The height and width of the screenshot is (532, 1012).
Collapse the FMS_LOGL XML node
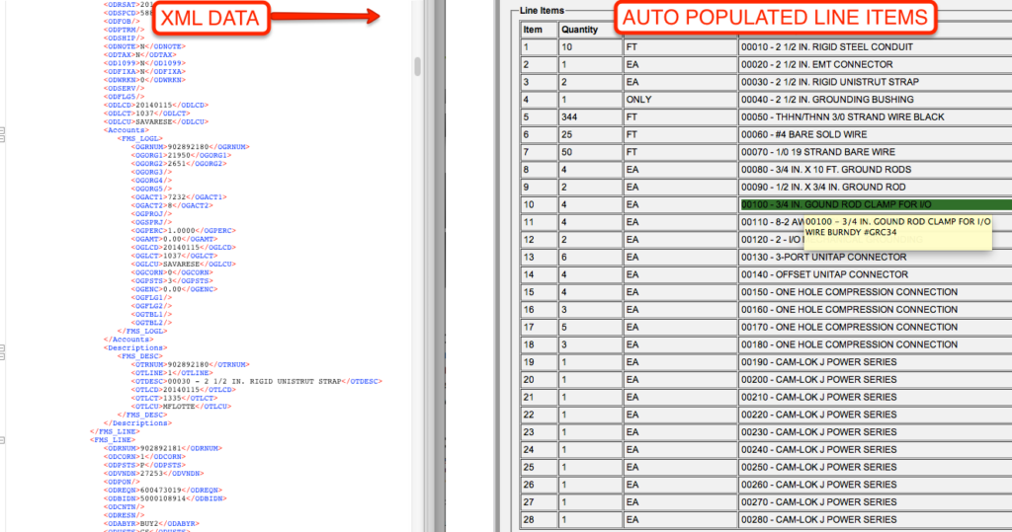tap(2, 138)
